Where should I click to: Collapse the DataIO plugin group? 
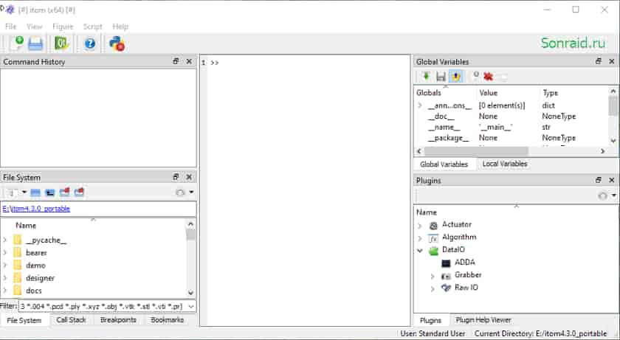tap(420, 250)
